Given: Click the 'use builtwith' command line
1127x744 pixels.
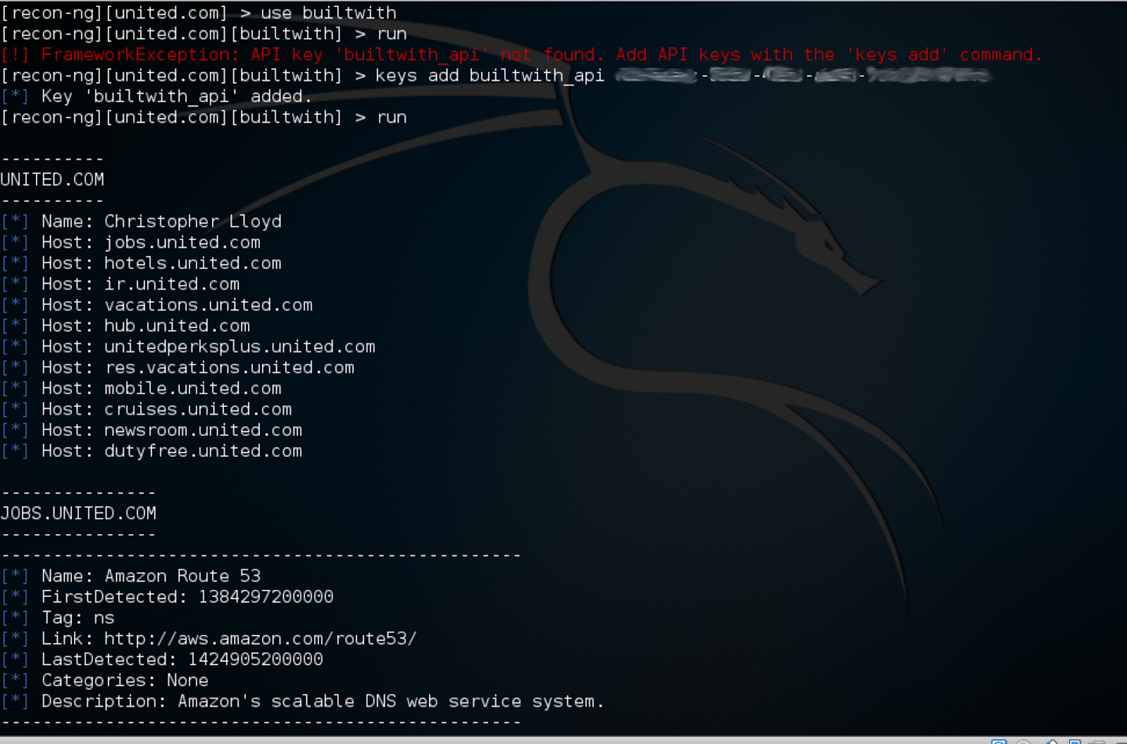Looking at the screenshot, I should 199,13.
